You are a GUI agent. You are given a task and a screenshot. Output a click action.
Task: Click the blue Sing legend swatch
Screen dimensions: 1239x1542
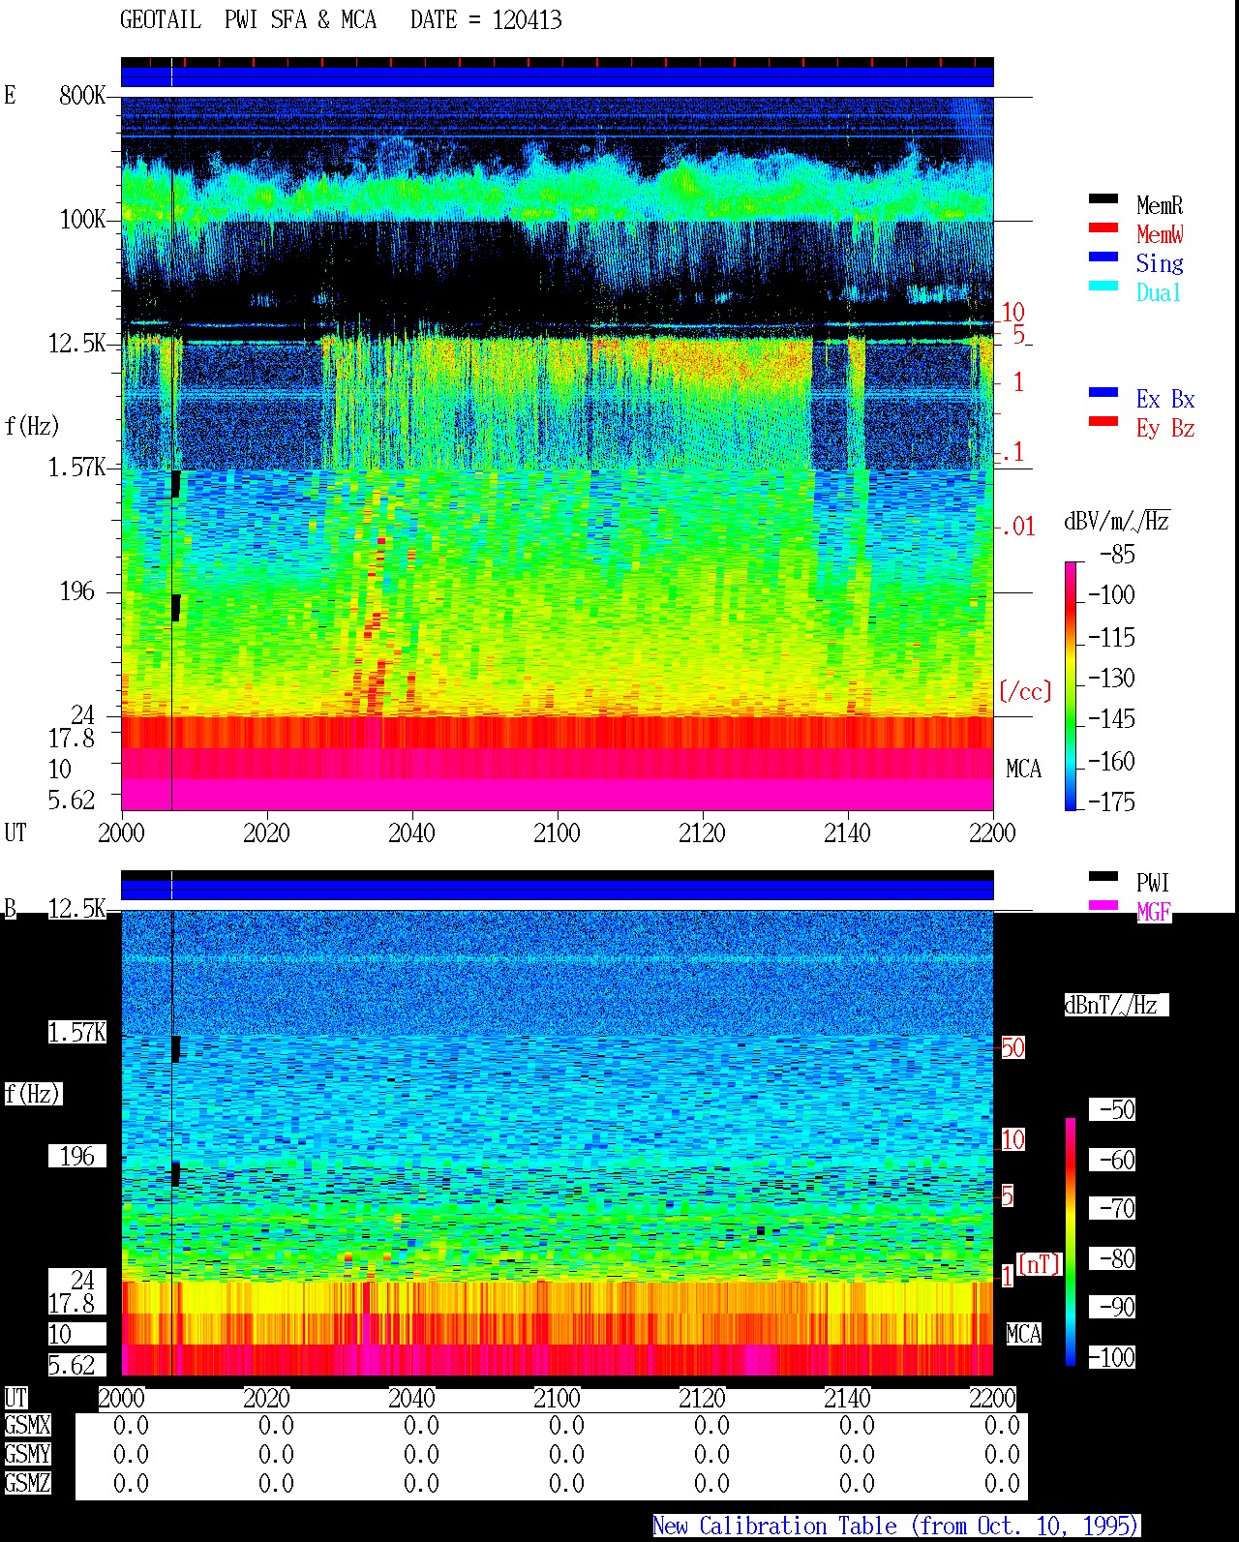pos(1103,257)
